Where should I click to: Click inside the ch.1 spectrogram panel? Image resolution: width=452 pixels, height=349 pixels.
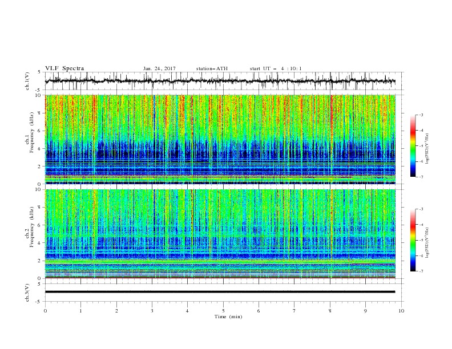(x=220, y=139)
